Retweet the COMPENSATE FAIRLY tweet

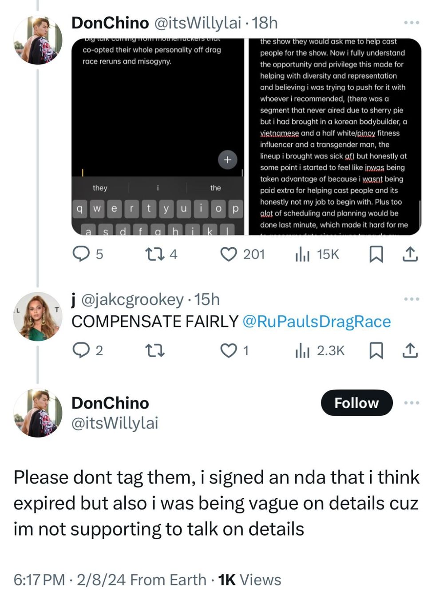tap(155, 351)
